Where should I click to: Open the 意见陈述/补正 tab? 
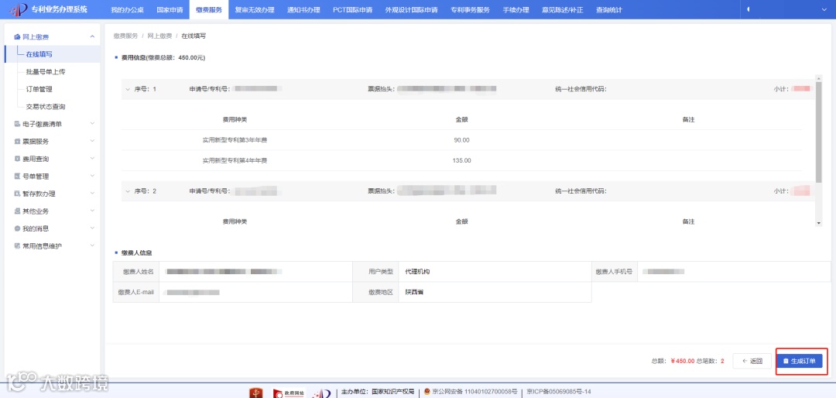(562, 9)
